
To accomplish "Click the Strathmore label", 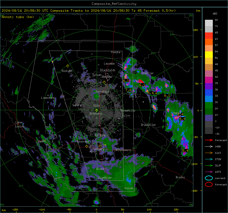I will pos(123,150).
